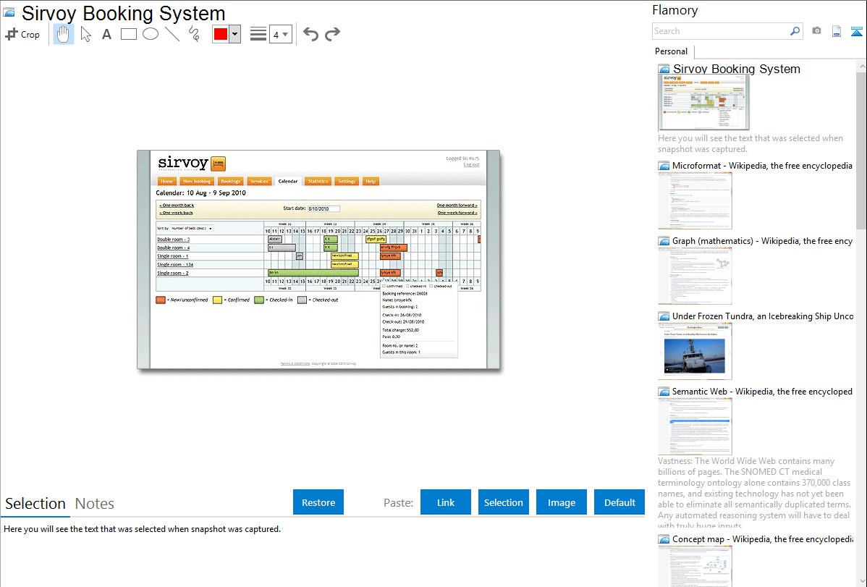Screen dimensions: 867x587
Task: Click the paste Image button
Action: (561, 502)
